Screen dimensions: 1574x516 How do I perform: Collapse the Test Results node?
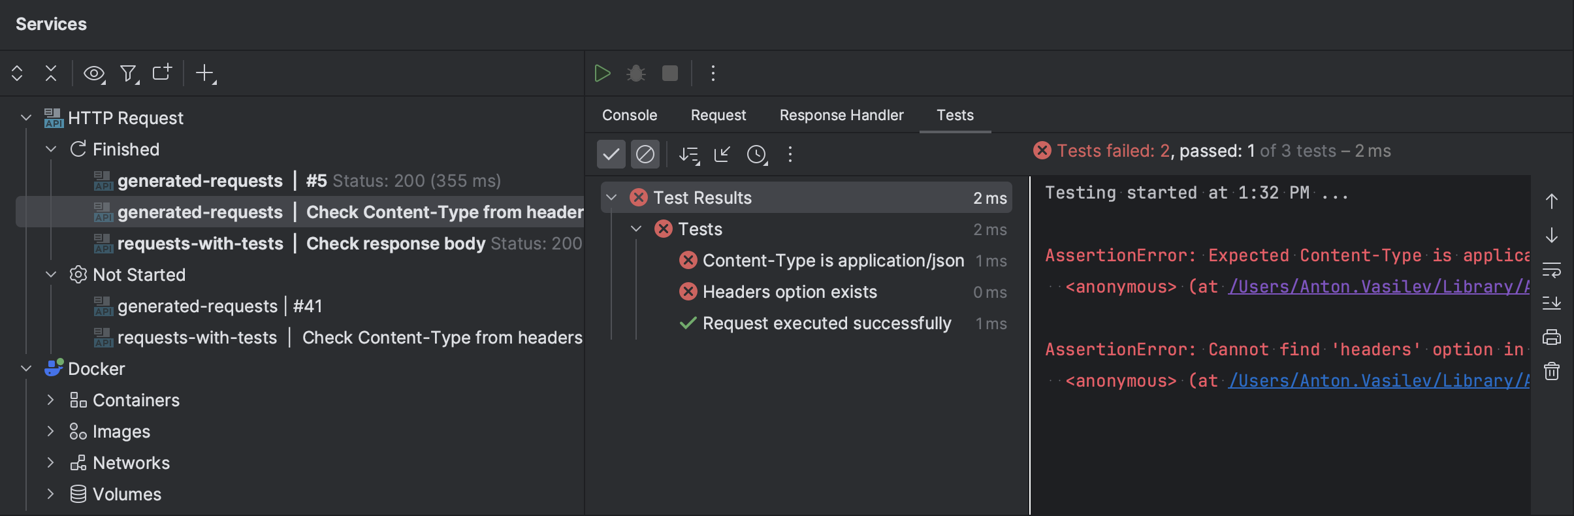(611, 197)
